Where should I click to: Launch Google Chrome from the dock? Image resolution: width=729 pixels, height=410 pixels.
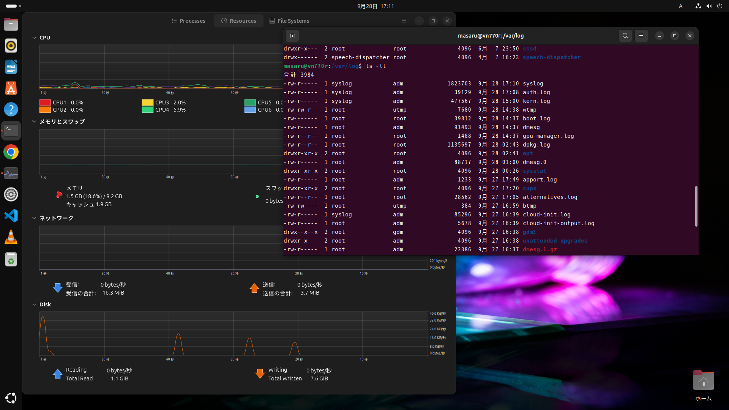click(11, 152)
